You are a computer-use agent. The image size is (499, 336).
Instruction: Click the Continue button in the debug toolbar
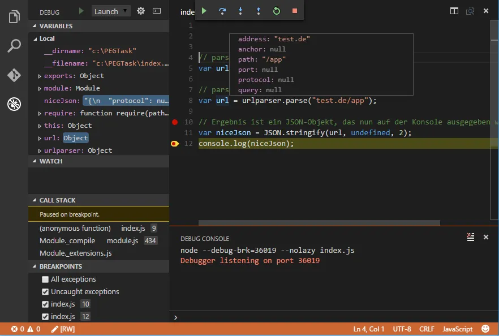click(204, 10)
